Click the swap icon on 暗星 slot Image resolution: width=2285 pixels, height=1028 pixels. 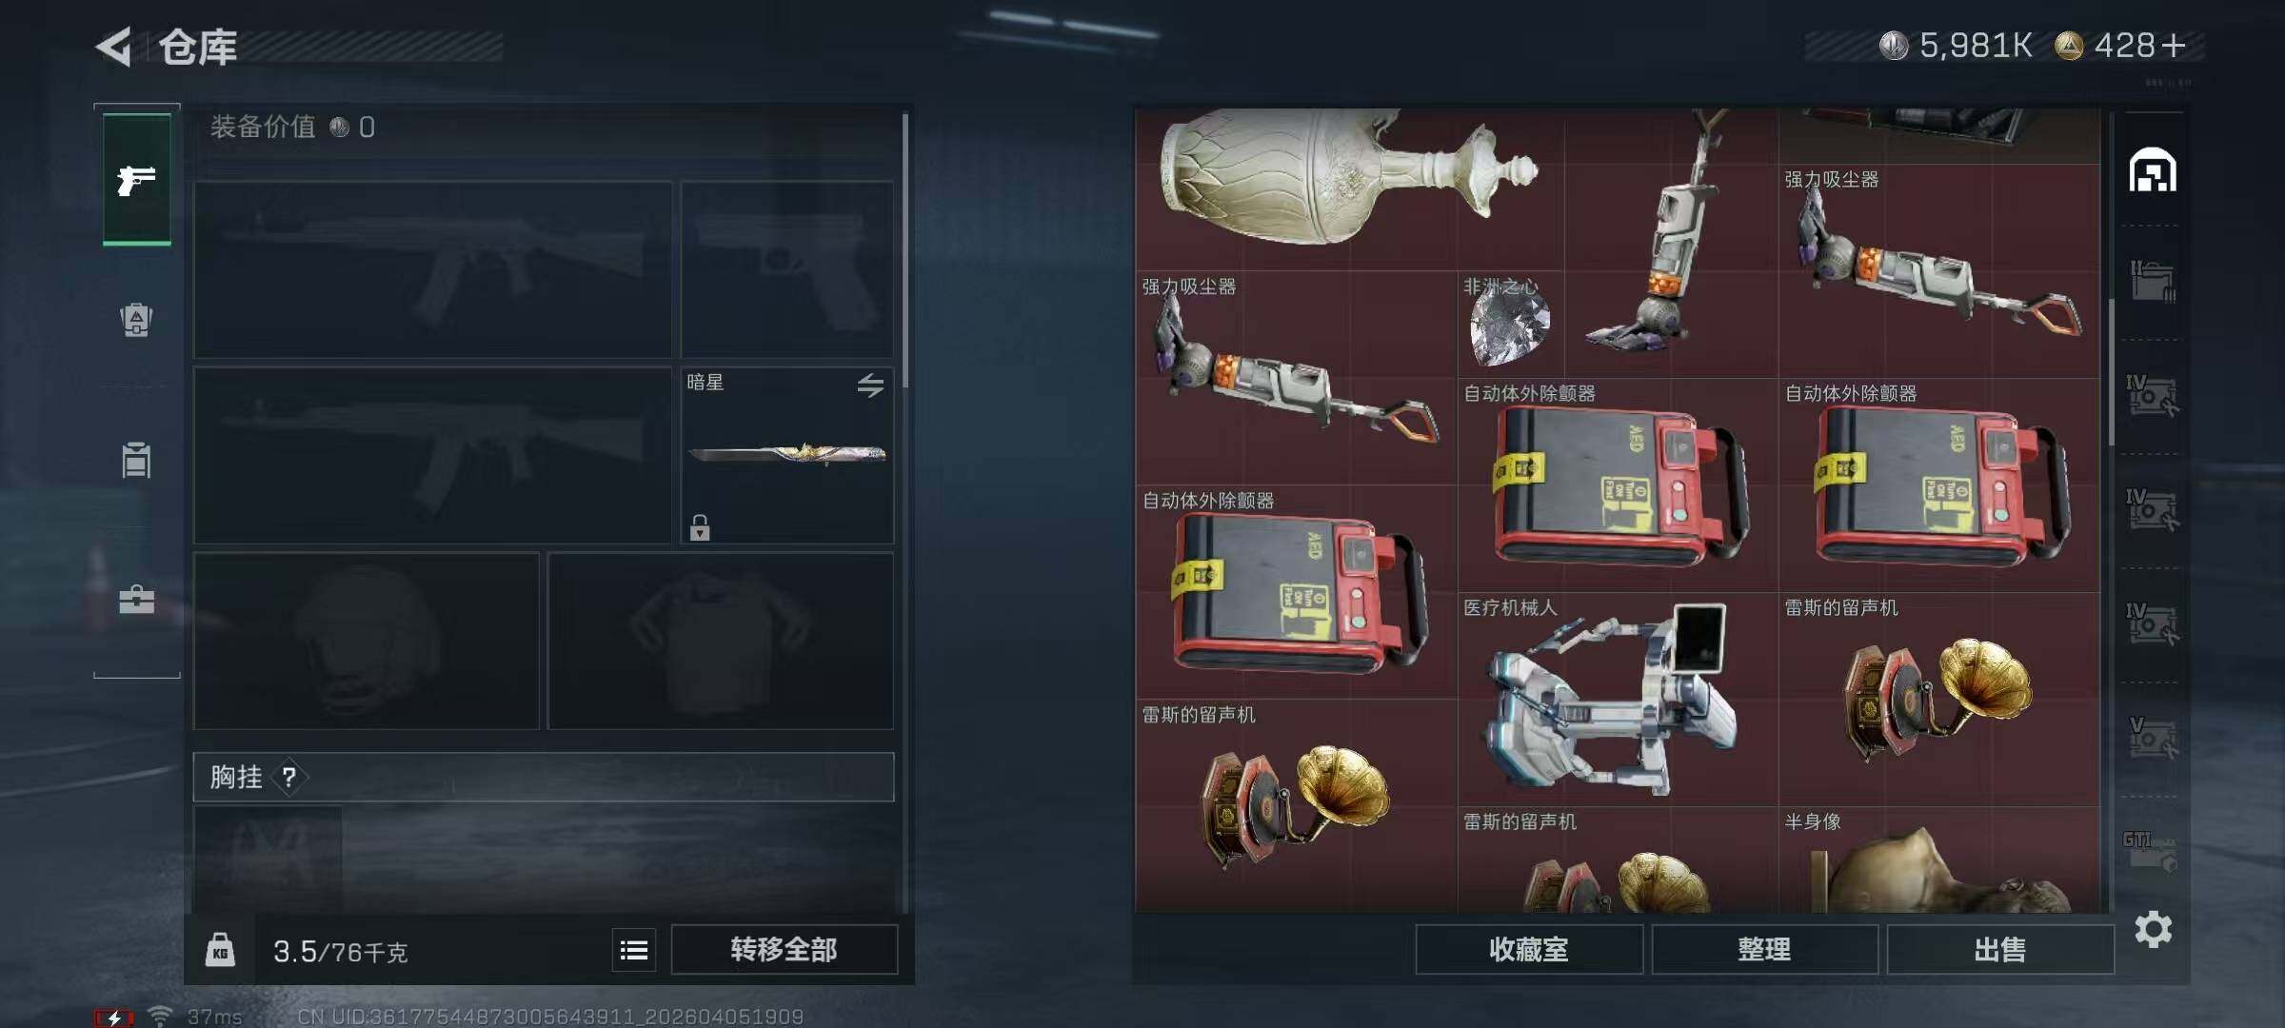870,385
